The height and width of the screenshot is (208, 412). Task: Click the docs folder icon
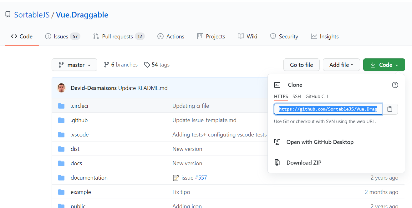(61, 163)
